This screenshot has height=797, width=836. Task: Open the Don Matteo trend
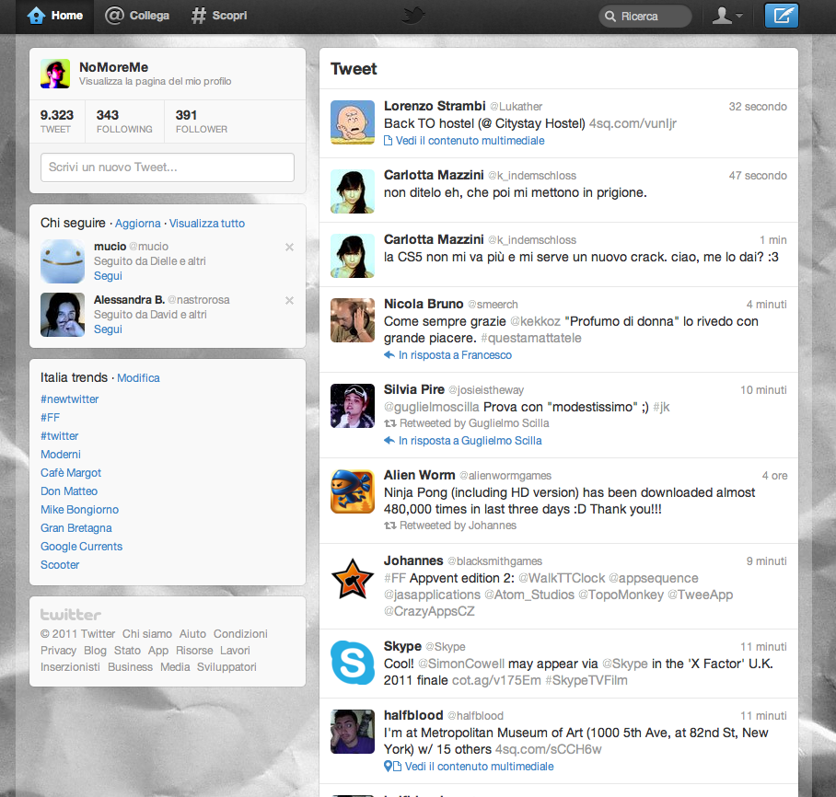coord(69,491)
